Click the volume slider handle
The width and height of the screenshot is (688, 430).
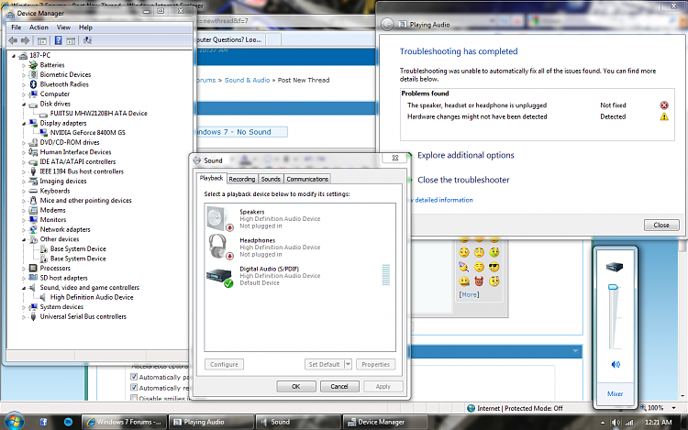(613, 287)
